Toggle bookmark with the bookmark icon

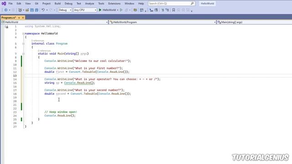tap(173, 10)
